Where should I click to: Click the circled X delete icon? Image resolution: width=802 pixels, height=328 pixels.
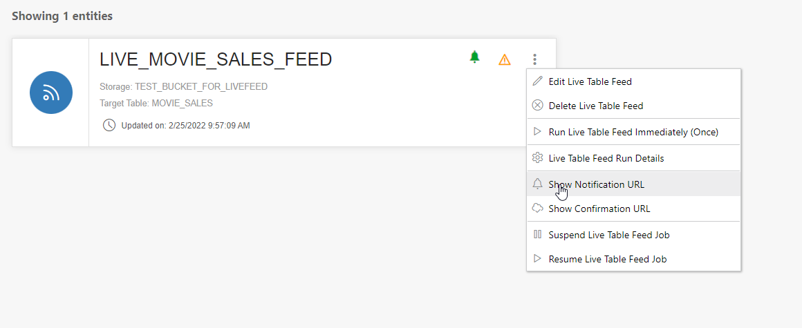[x=538, y=106]
